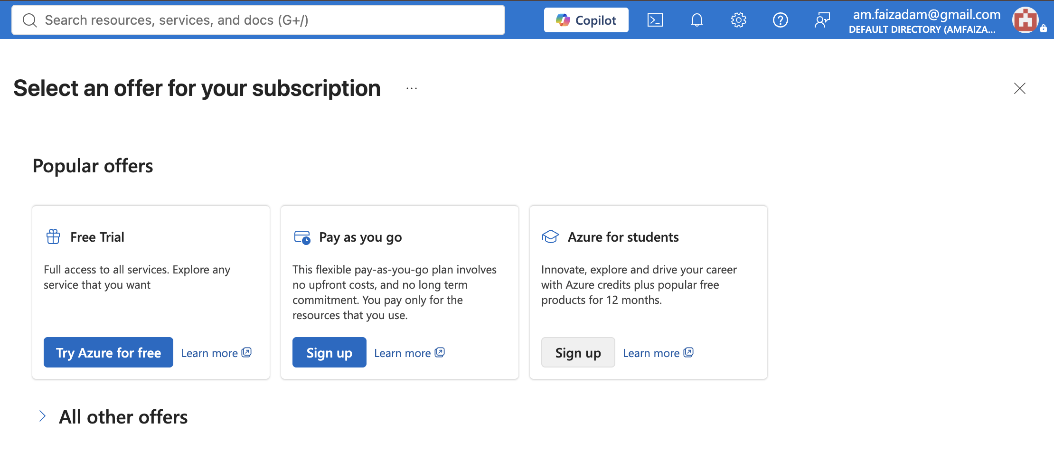Image resolution: width=1054 pixels, height=471 pixels.
Task: Sign up for Azure for students
Action: coord(578,352)
